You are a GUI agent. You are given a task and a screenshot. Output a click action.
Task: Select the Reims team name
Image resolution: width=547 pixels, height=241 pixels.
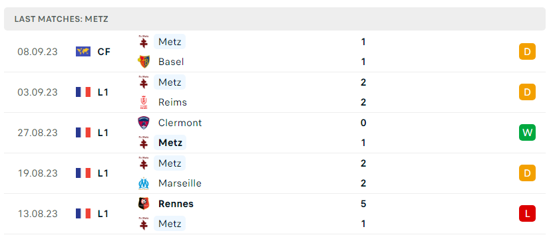click(x=172, y=102)
